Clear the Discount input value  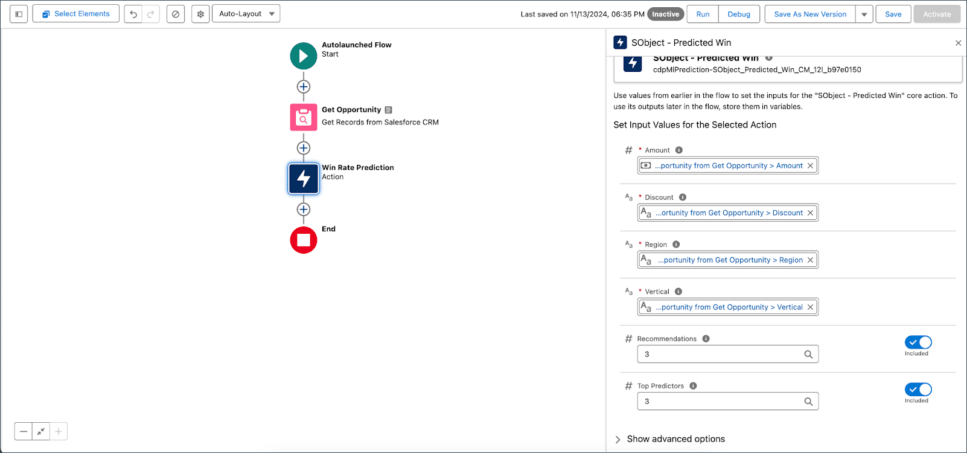coord(810,213)
